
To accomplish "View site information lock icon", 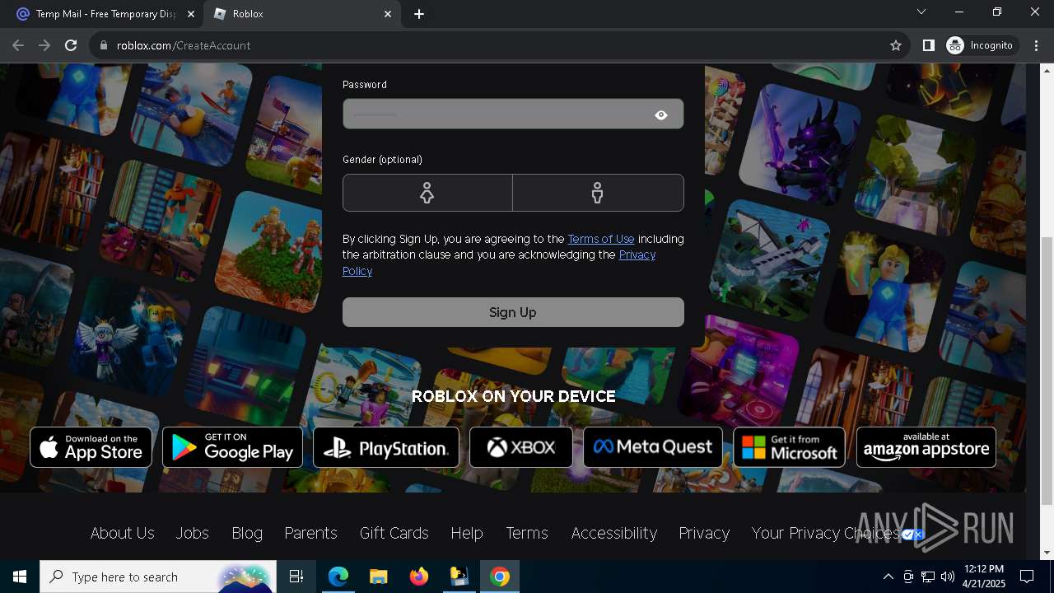I will pos(104,45).
